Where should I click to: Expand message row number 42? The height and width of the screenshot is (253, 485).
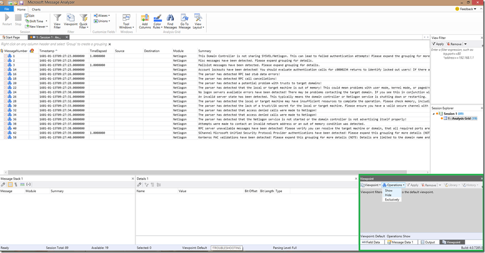click(x=6, y=133)
